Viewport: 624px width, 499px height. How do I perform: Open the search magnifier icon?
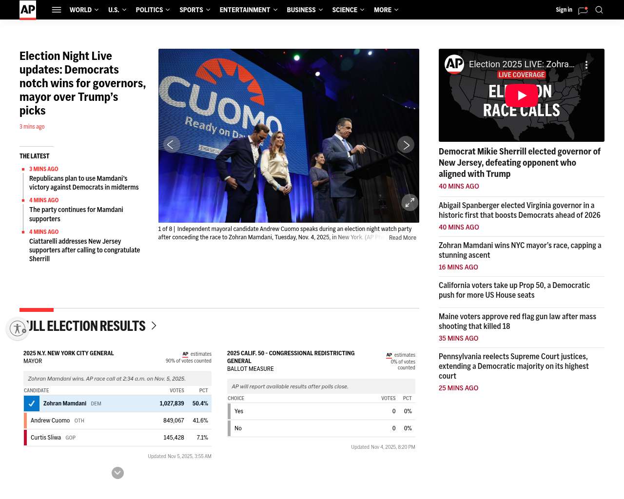pos(599,10)
